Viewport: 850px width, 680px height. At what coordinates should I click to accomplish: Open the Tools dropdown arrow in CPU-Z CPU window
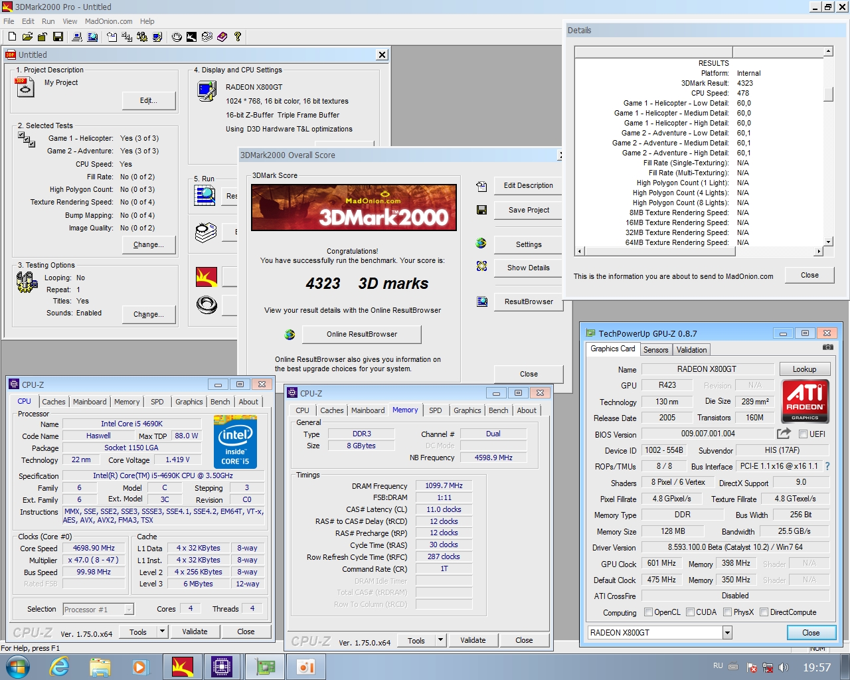[162, 632]
